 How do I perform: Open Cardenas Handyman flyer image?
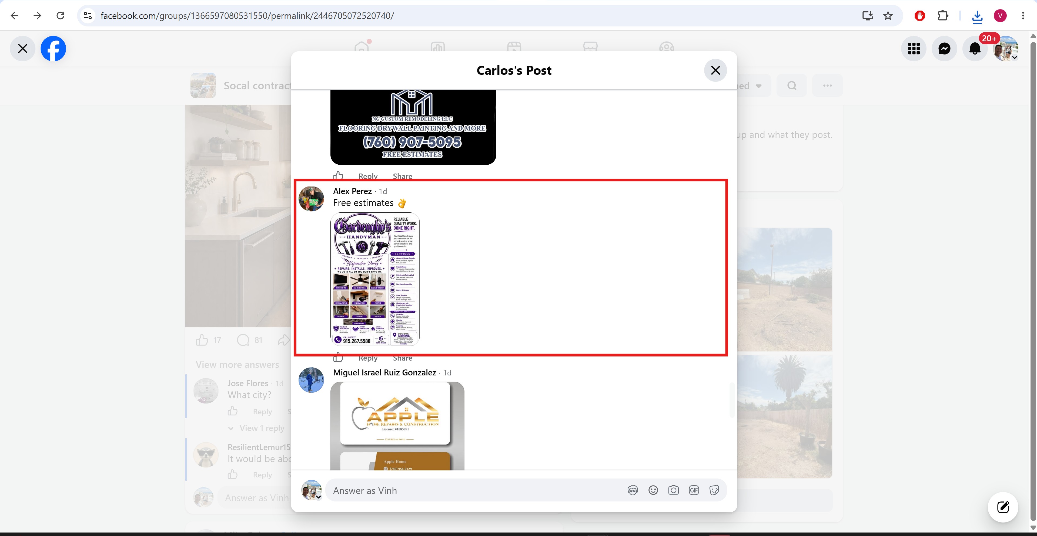click(375, 279)
